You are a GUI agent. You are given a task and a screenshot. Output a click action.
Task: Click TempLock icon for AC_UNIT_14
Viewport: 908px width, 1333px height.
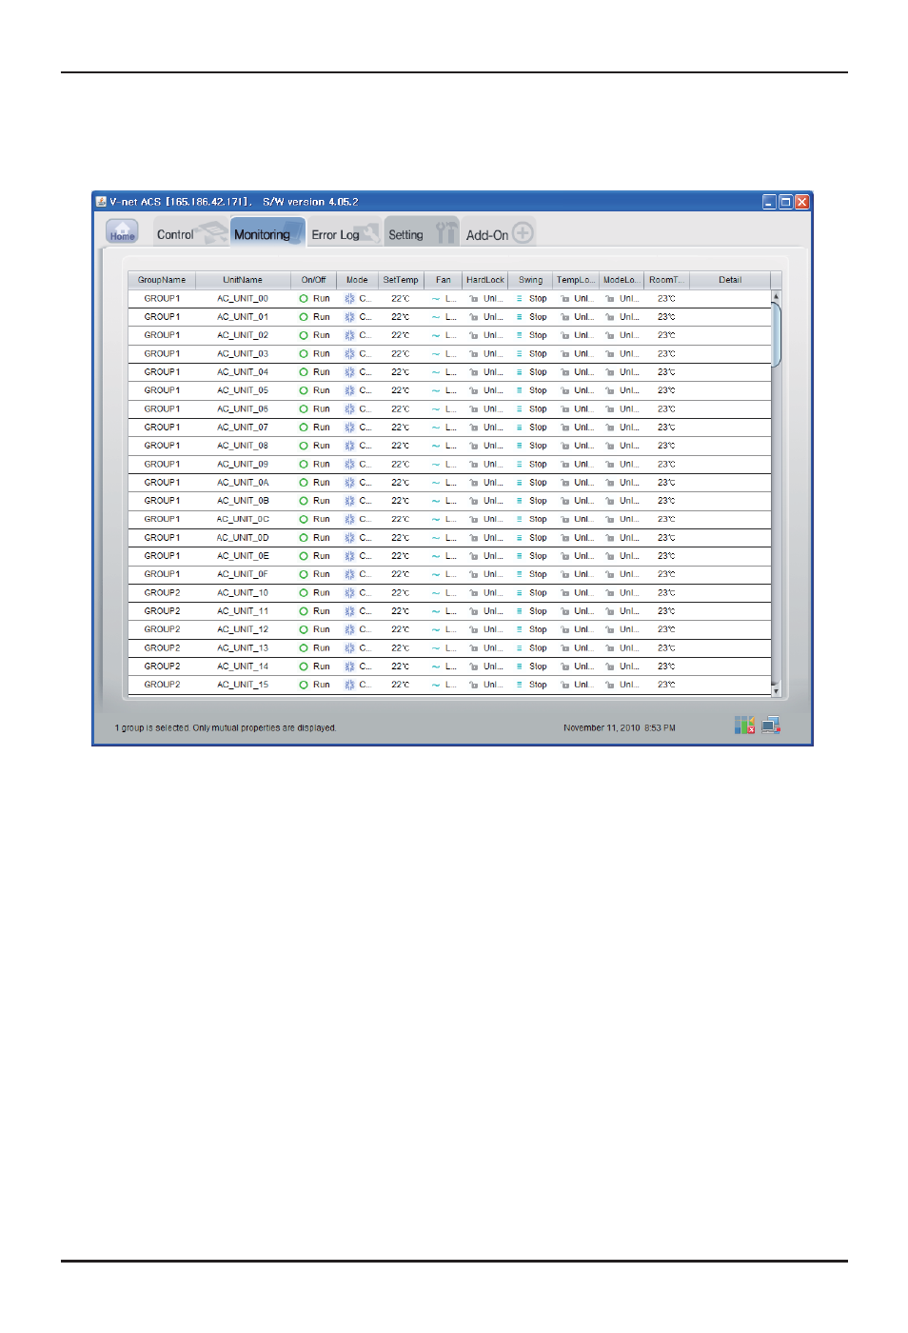(565, 666)
